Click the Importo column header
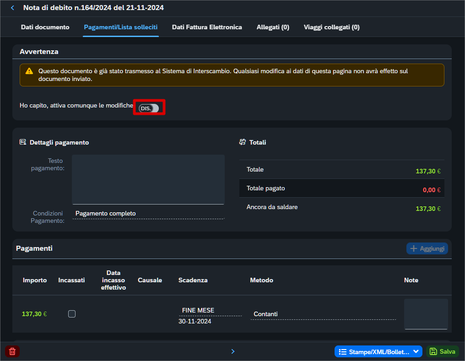Viewport: 465px width, 361px height. point(35,280)
